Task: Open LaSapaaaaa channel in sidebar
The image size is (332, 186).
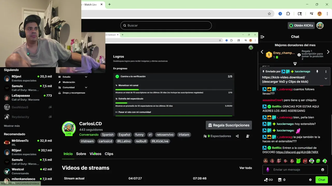Action: click(x=28, y=97)
